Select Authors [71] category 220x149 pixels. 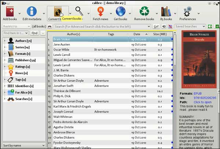[23, 41]
